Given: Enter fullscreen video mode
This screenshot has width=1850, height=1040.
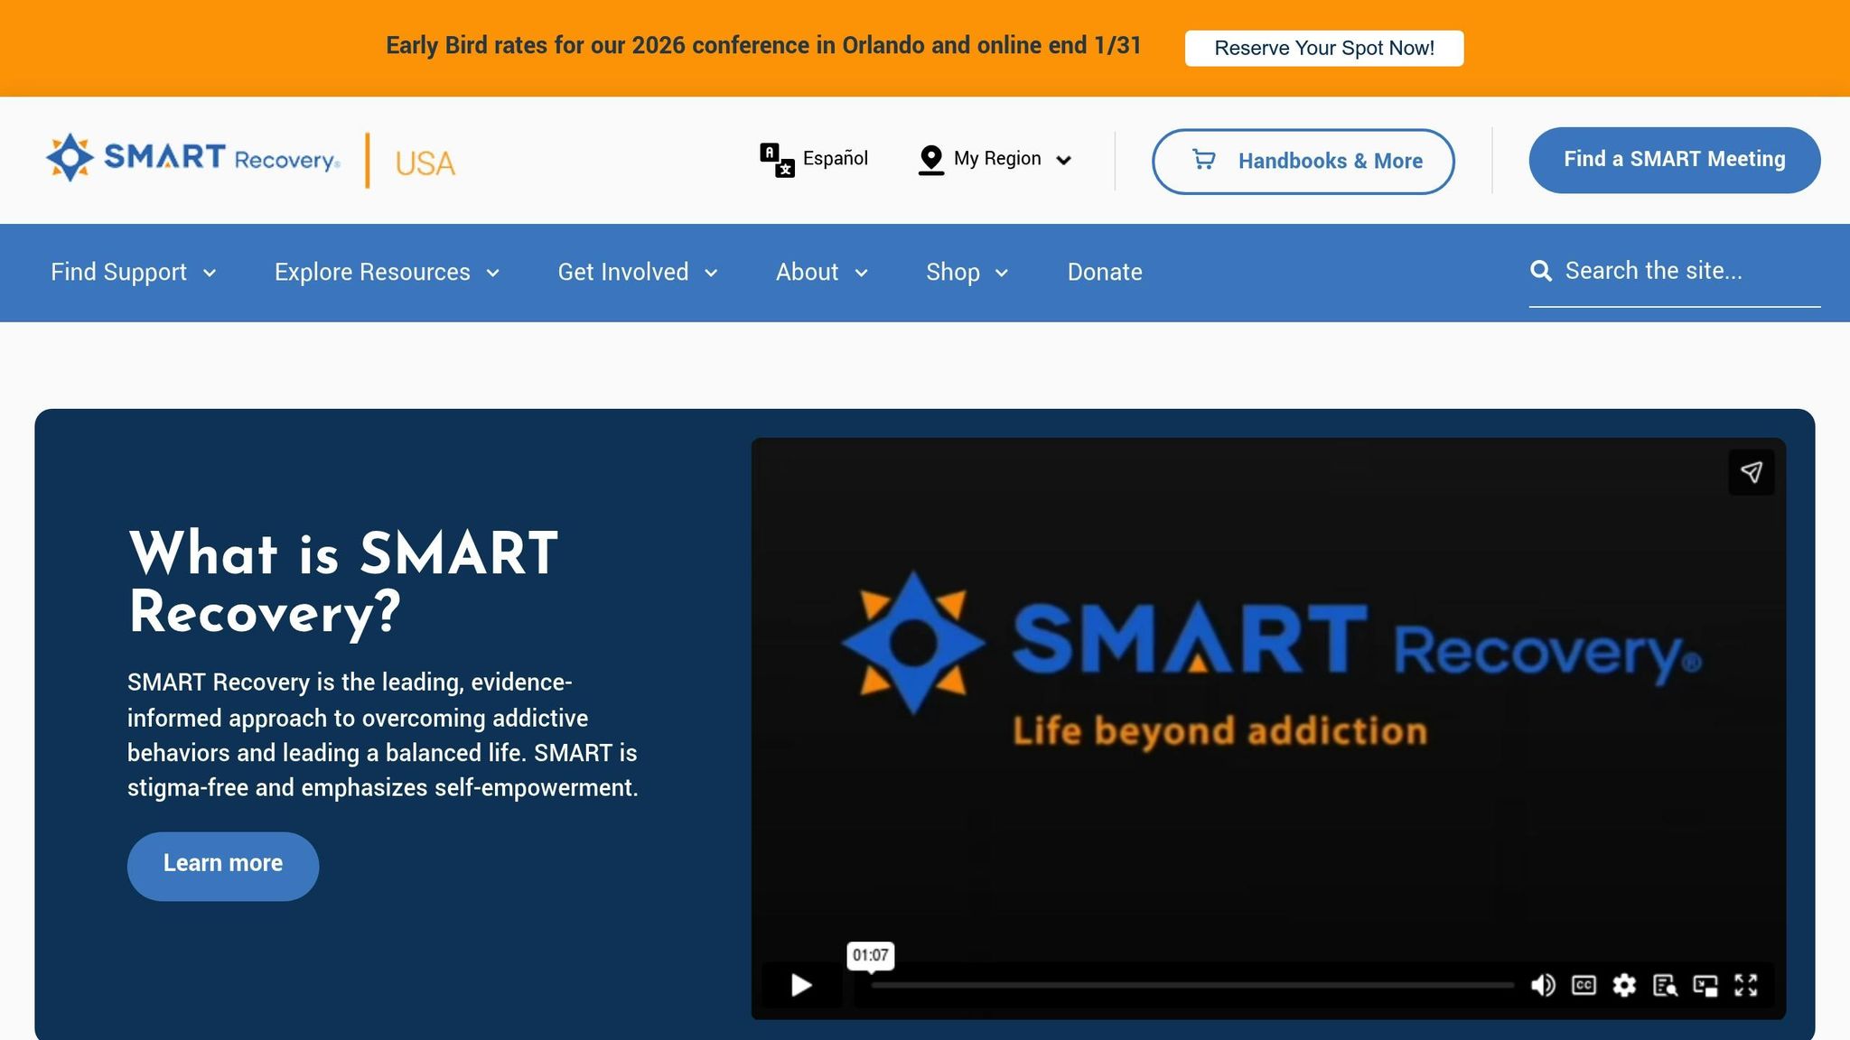Looking at the screenshot, I should 1745,985.
